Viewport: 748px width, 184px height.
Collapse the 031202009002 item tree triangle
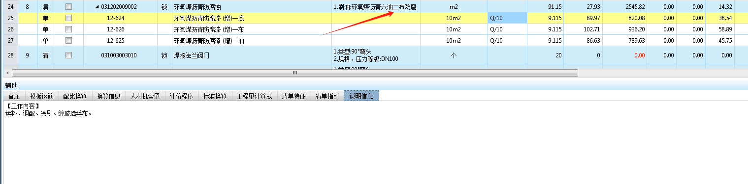point(97,7)
